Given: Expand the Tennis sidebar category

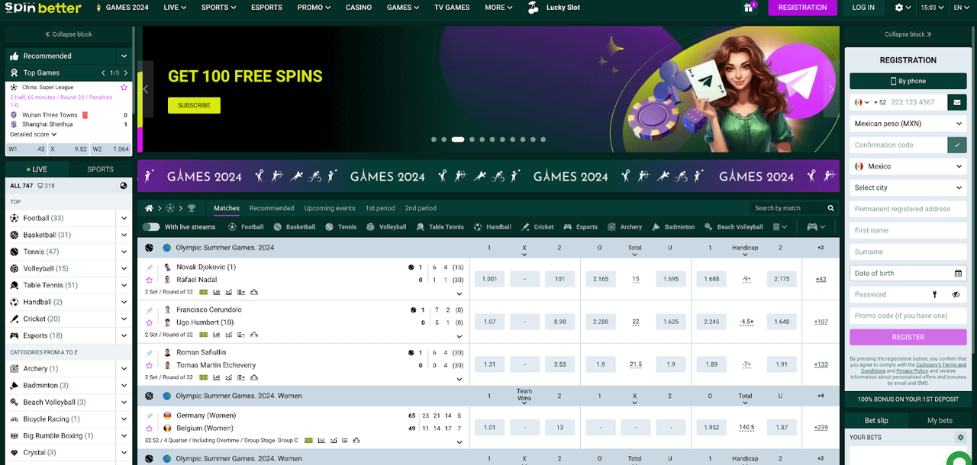Looking at the screenshot, I should pyautogui.click(x=124, y=252).
